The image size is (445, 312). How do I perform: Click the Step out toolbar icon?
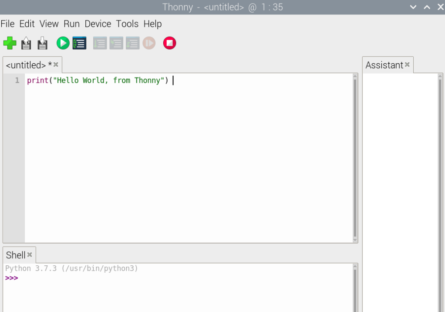tap(132, 43)
